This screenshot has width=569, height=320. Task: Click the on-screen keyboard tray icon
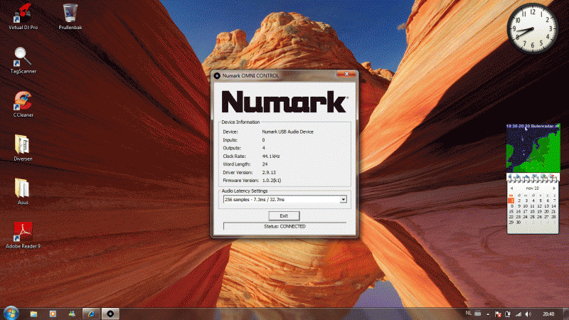click(478, 314)
